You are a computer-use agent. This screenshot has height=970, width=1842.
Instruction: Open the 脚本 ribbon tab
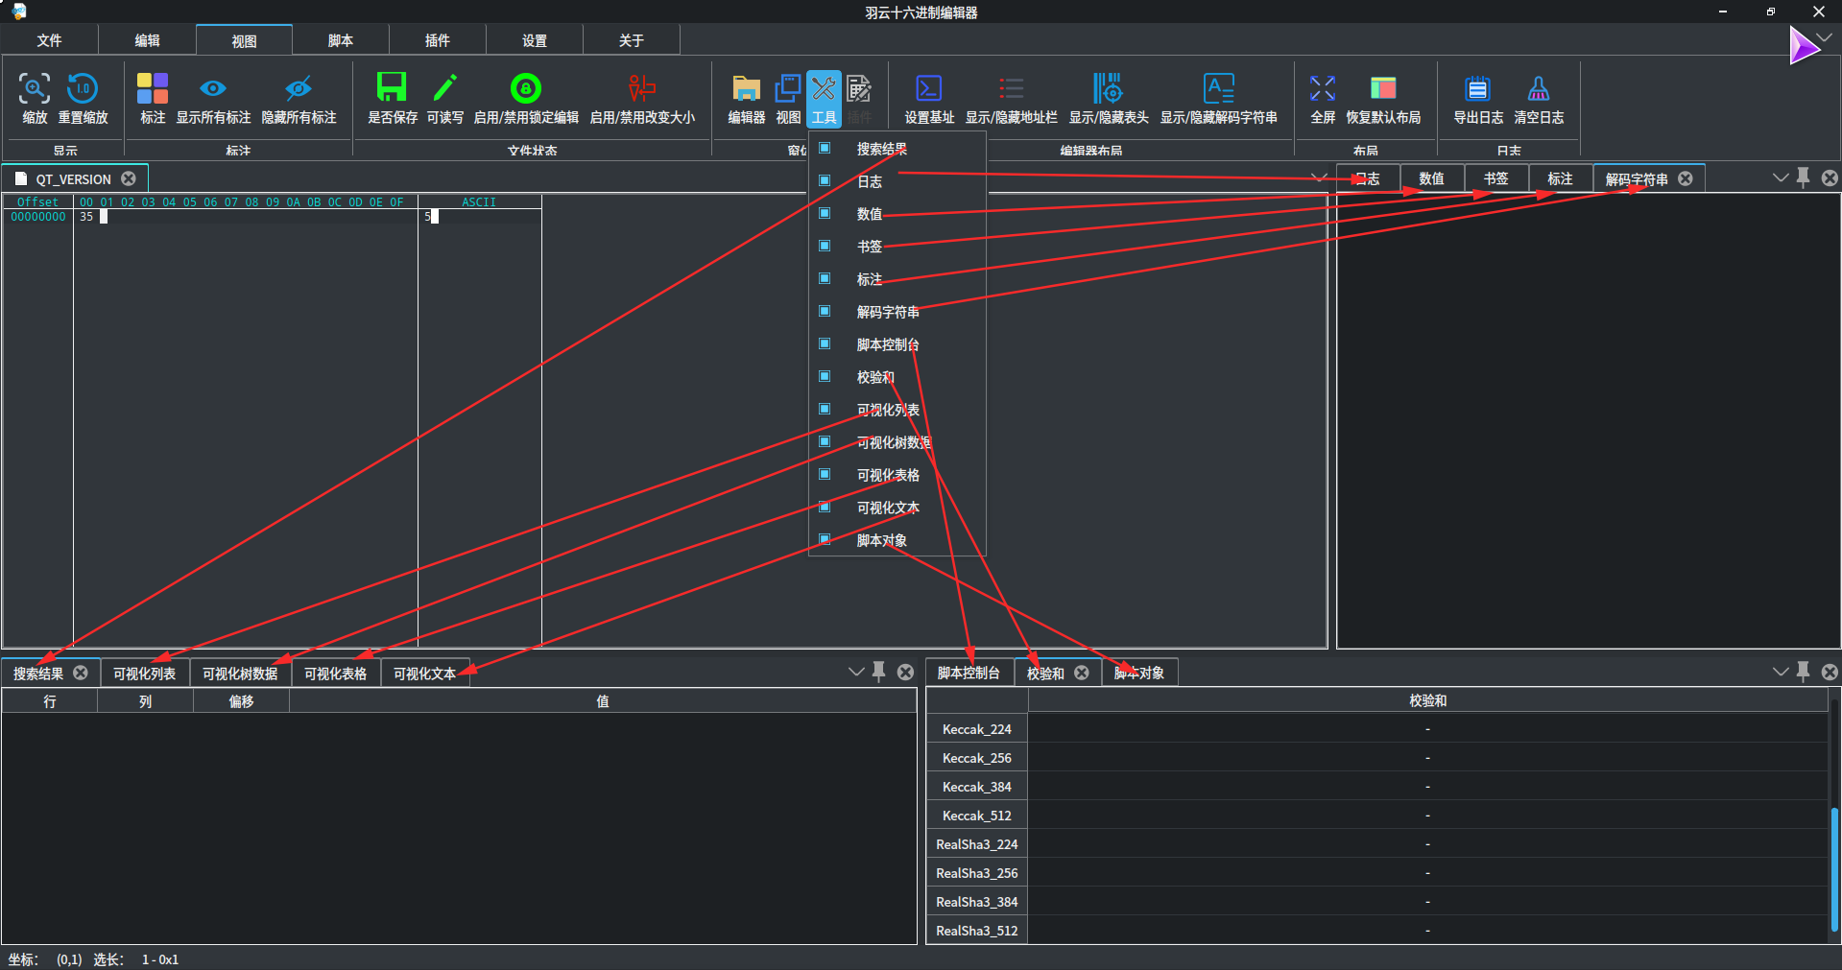point(341,40)
